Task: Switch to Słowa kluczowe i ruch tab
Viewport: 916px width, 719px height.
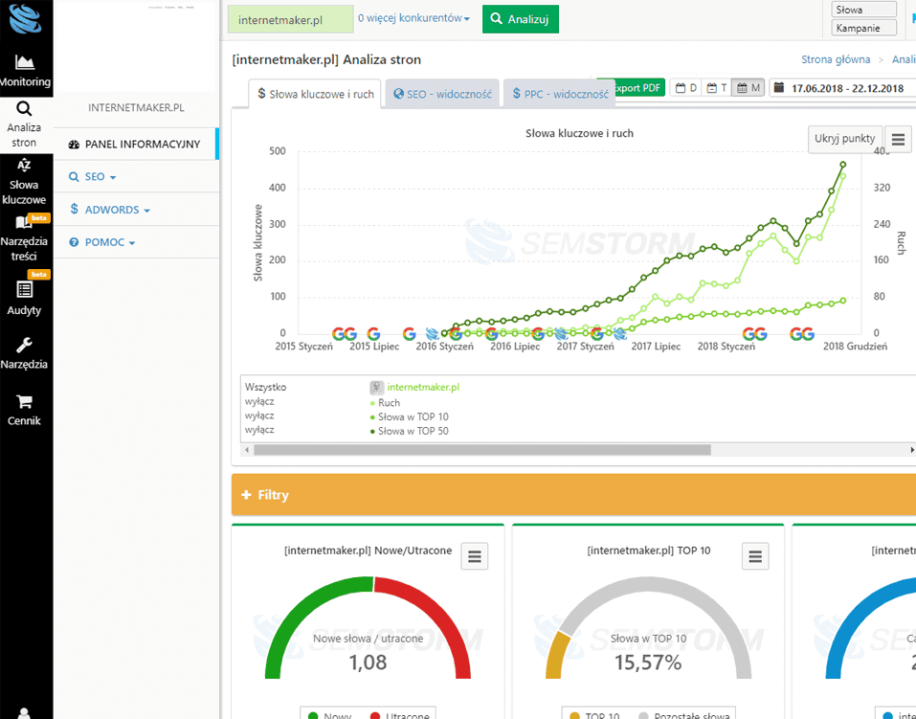Action: coord(315,94)
